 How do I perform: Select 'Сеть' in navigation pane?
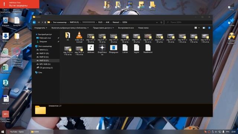(40, 73)
